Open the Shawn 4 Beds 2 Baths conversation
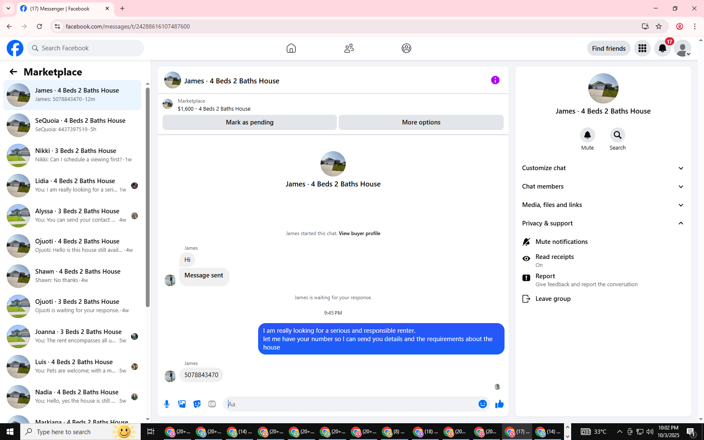Image resolution: width=704 pixels, height=440 pixels. (72, 276)
